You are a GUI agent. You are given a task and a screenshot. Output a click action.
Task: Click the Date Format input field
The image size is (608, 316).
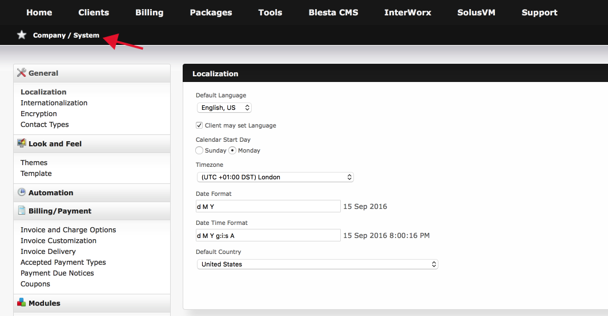click(268, 206)
